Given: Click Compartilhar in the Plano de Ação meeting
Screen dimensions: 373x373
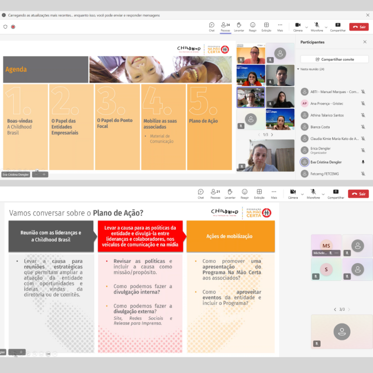Looking at the screenshot, I should [x=336, y=194].
